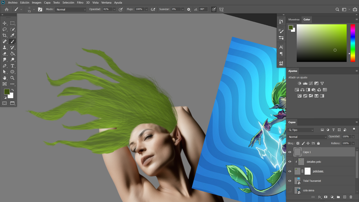
Task: Select the Crop tool
Action: coord(5,35)
